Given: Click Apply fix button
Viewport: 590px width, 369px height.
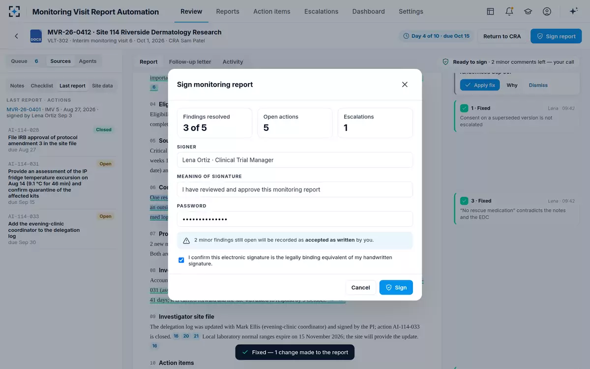Looking at the screenshot, I should pos(480,85).
